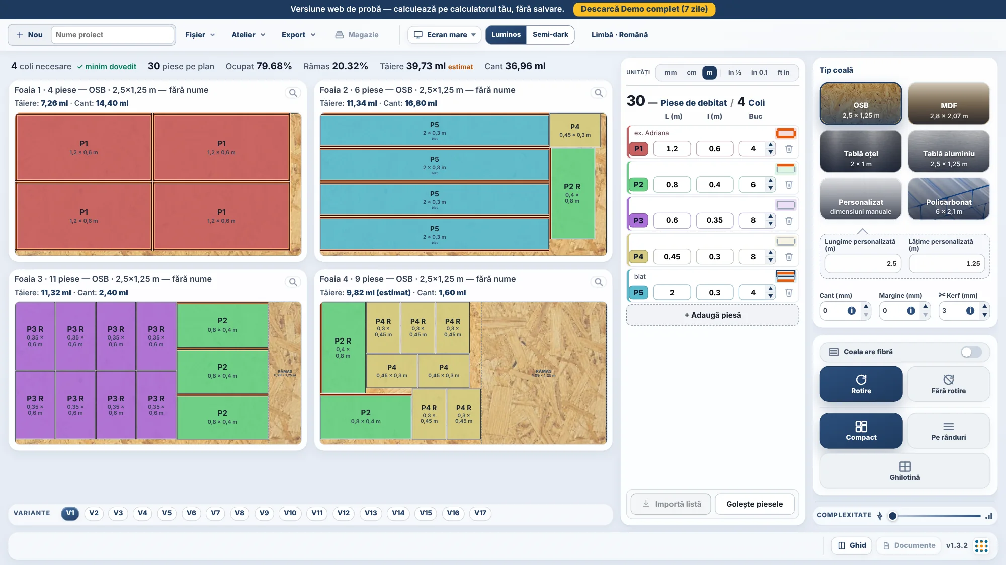Click the Kerf info icon
The width and height of the screenshot is (1006, 565).
[x=970, y=311]
